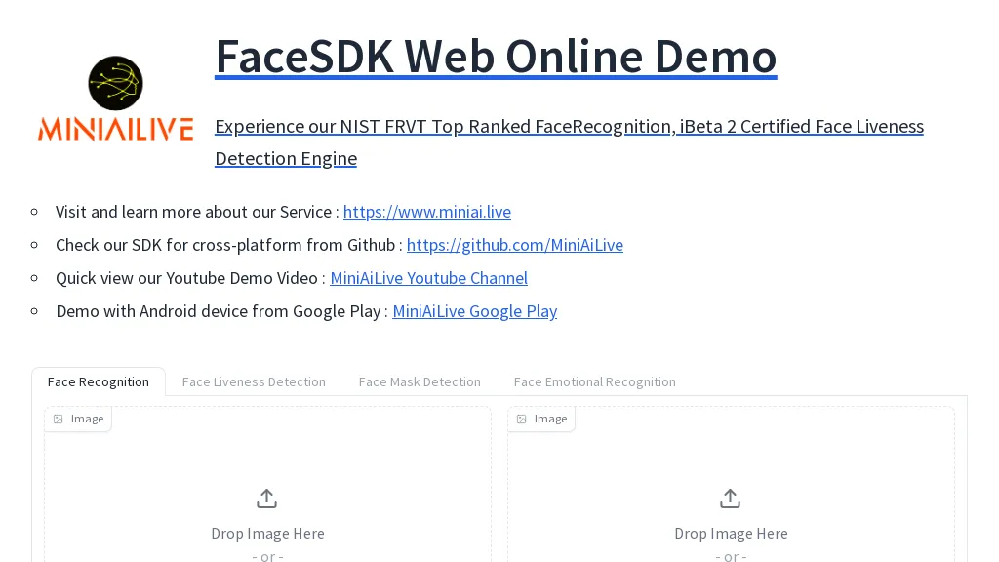This screenshot has width=999, height=562.
Task: Open MiniAiLive Youtube Channel link
Action: pyautogui.click(x=428, y=278)
